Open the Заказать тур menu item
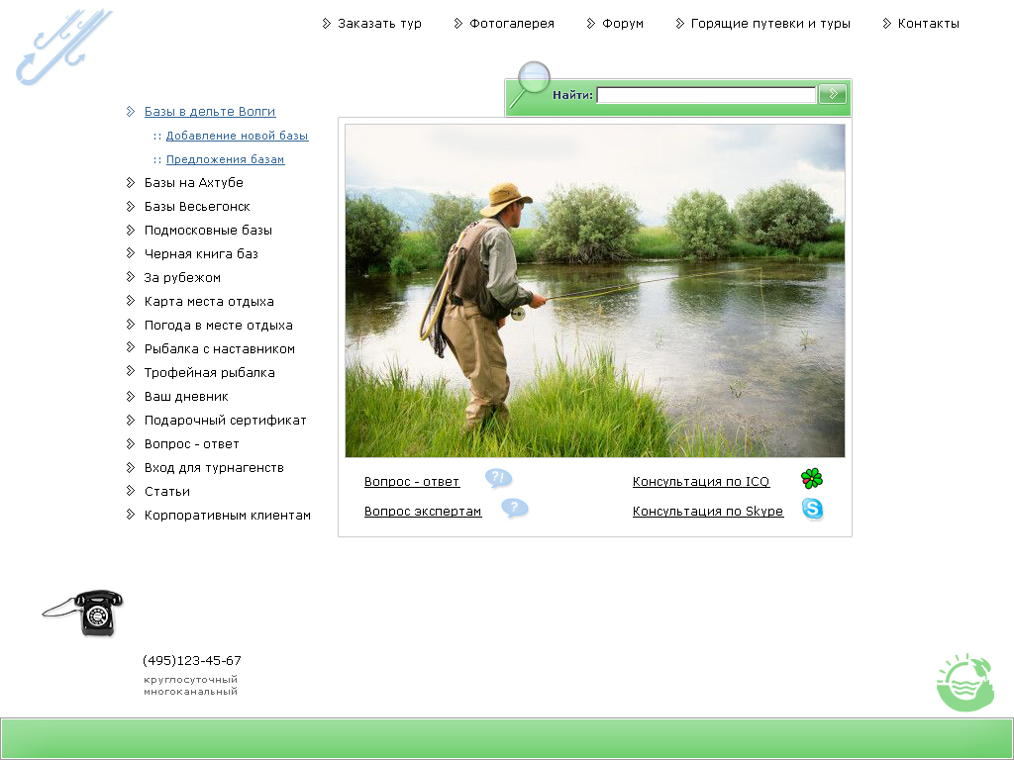Screen dimensions: 1014x760 point(379,22)
